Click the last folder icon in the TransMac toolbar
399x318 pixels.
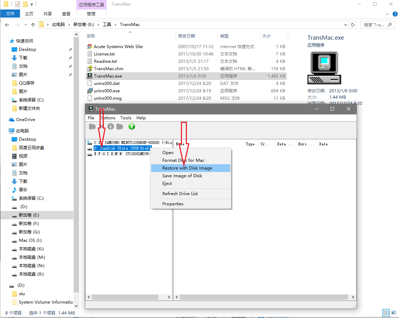pos(120,126)
